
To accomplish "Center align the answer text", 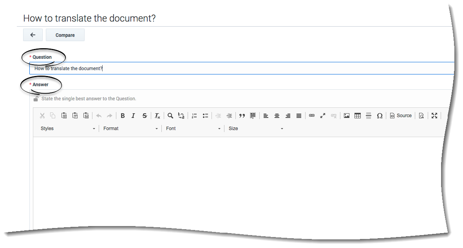I will click(277, 116).
